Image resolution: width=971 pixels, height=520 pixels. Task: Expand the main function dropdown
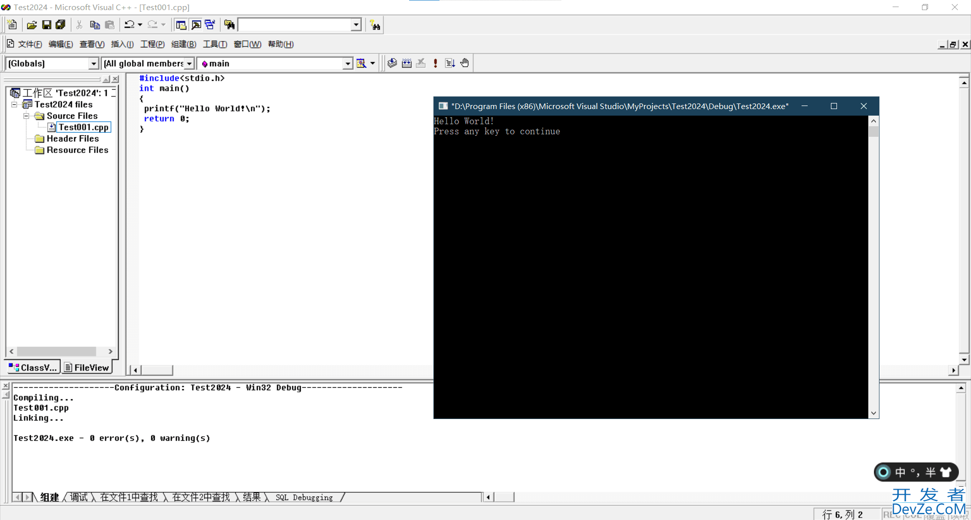pyautogui.click(x=348, y=64)
